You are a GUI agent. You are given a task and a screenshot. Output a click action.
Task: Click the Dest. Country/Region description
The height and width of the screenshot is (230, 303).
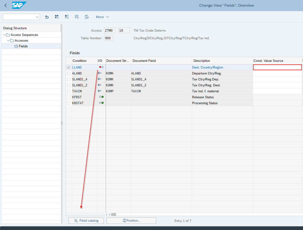[207, 67]
